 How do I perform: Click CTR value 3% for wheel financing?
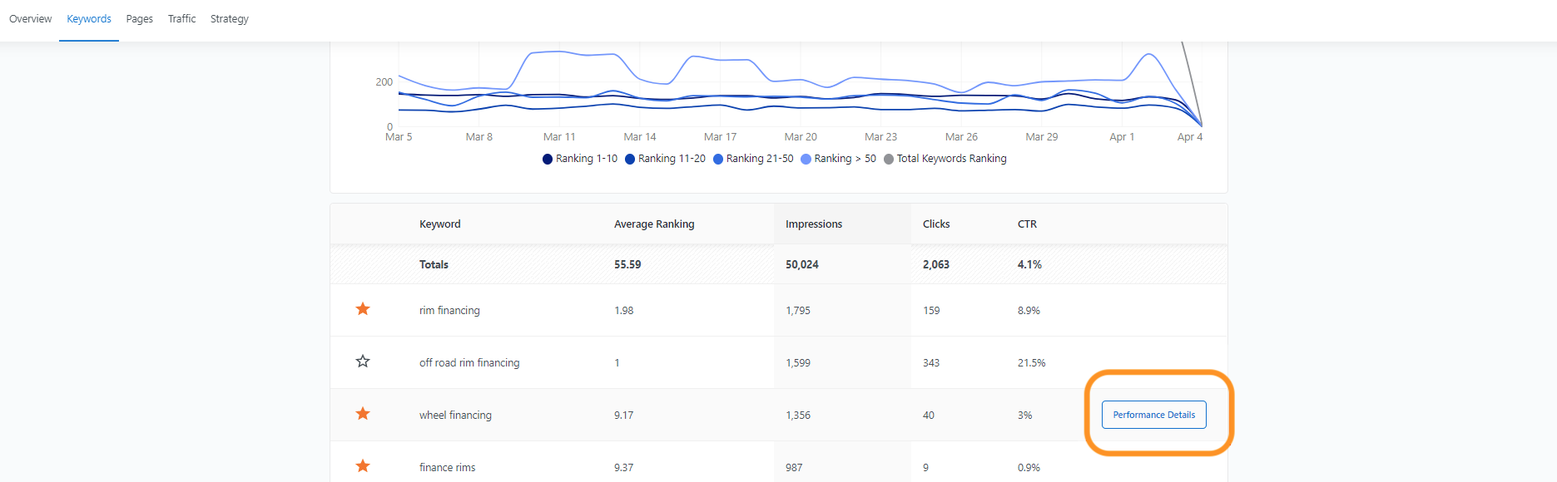click(1025, 416)
